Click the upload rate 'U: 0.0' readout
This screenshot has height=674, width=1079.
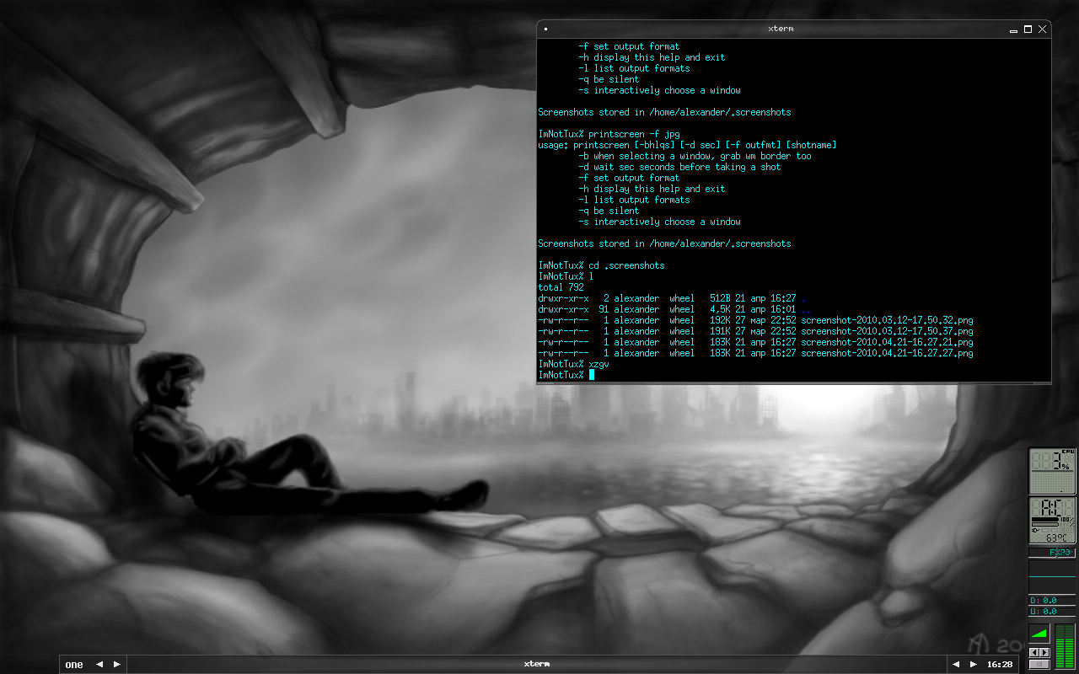[x=1052, y=612]
